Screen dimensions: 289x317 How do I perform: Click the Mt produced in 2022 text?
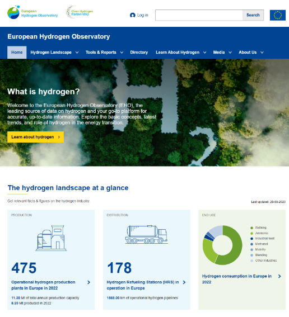click(x=31, y=303)
